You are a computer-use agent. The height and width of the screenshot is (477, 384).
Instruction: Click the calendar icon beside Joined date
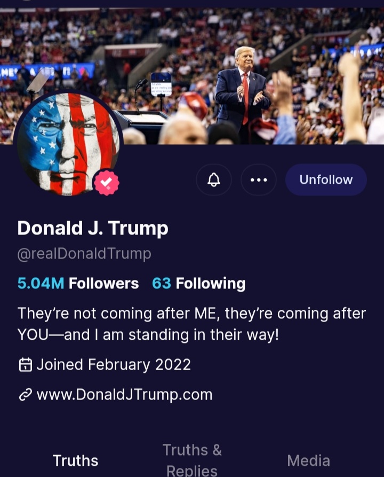click(x=26, y=364)
